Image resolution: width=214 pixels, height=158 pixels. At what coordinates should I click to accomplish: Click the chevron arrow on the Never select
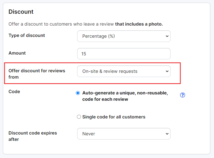point(167,134)
